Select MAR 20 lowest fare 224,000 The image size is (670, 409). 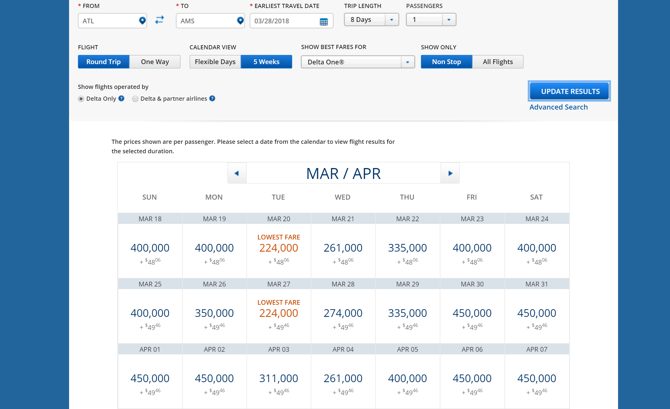pyautogui.click(x=278, y=248)
